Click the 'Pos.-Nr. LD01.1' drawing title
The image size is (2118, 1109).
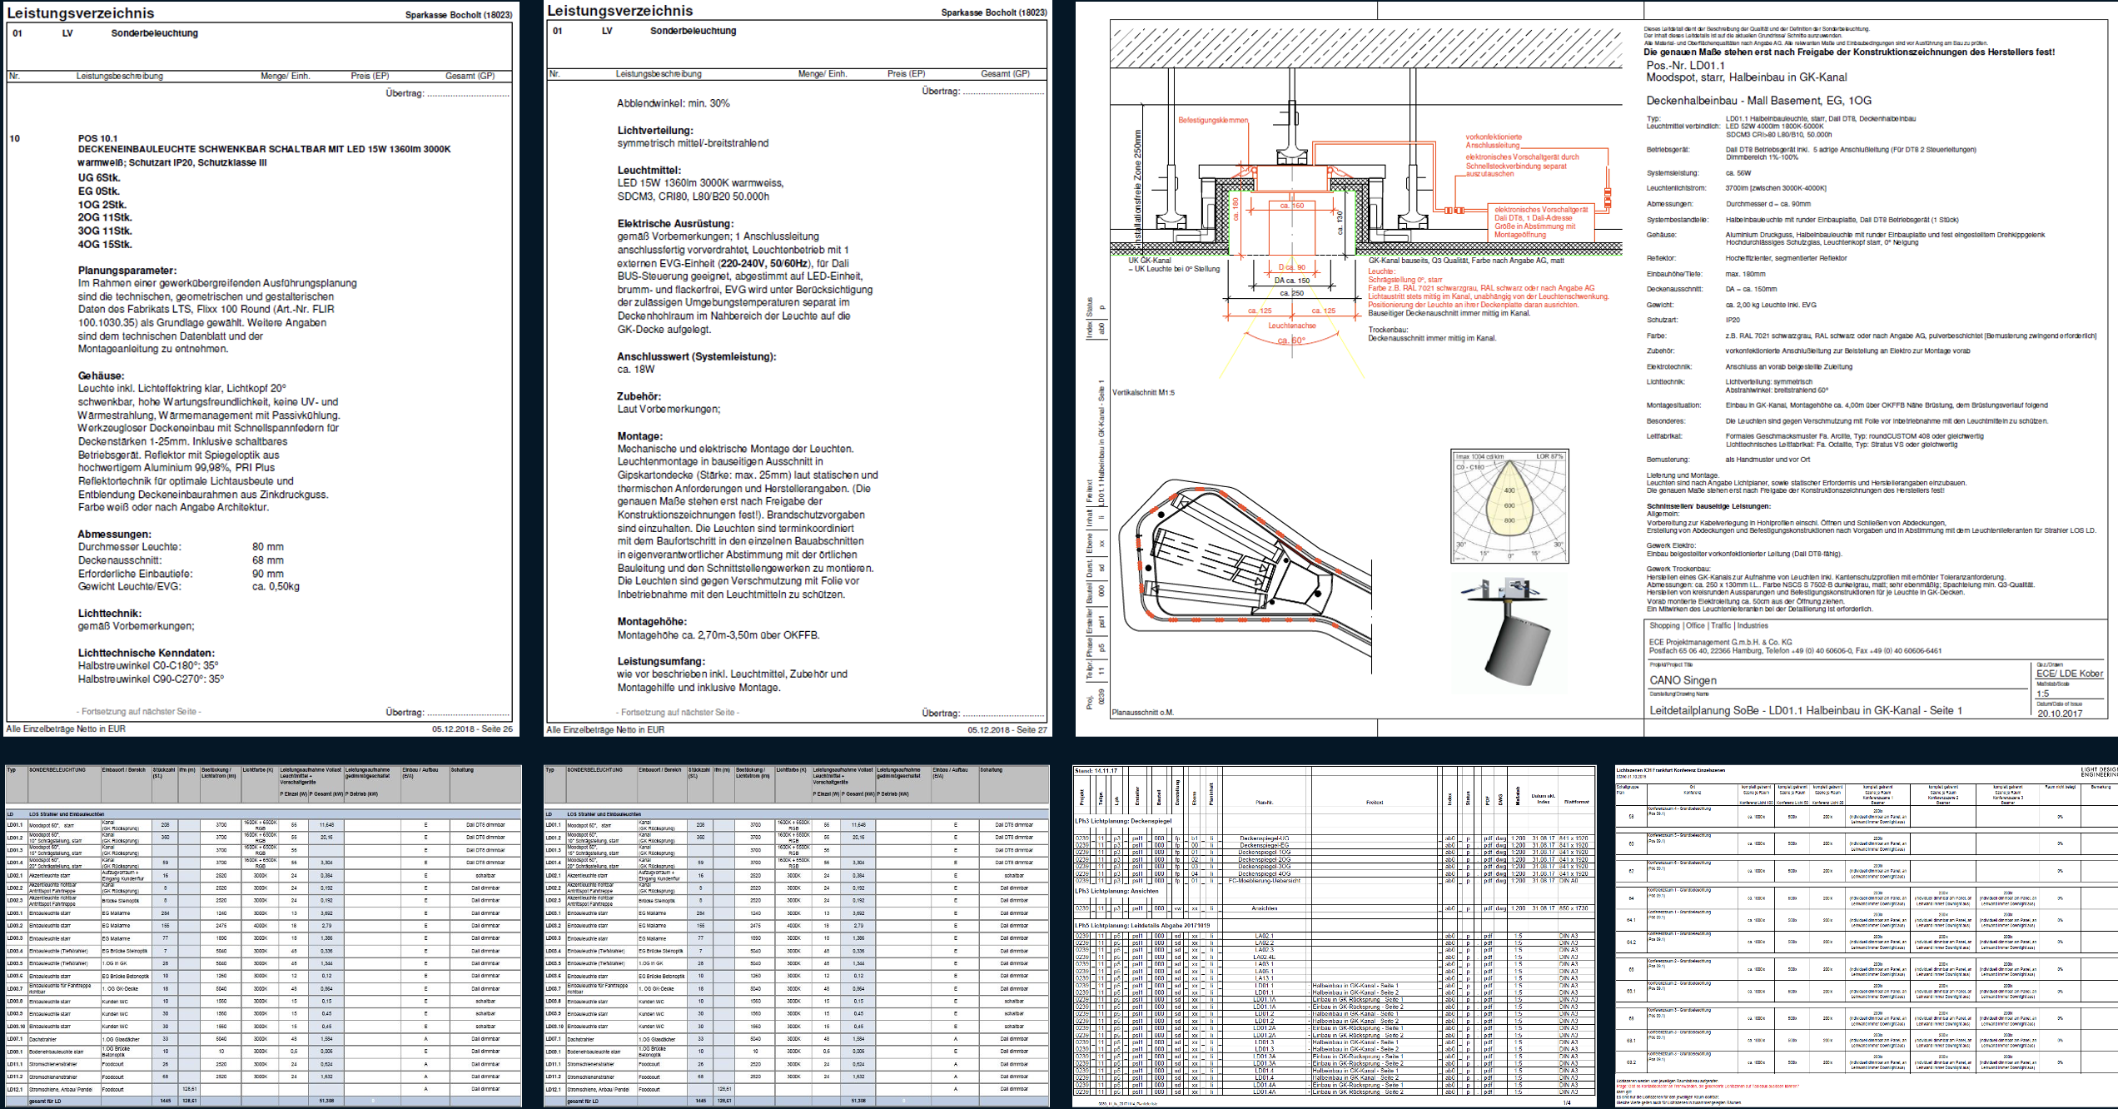point(1685,65)
